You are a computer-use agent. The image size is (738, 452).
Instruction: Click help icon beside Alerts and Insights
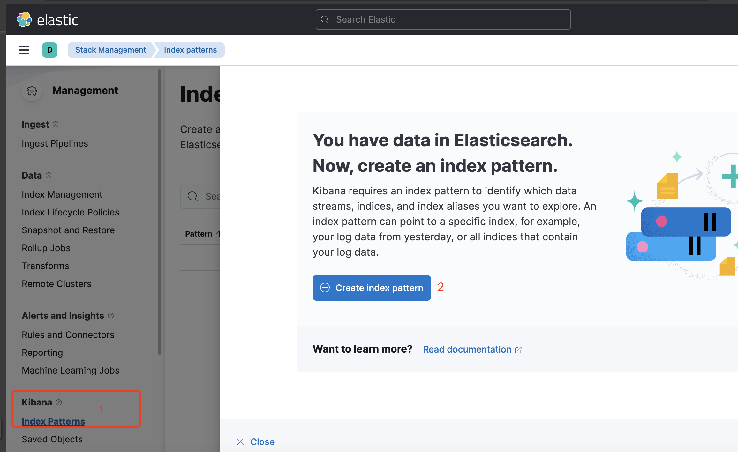111,316
